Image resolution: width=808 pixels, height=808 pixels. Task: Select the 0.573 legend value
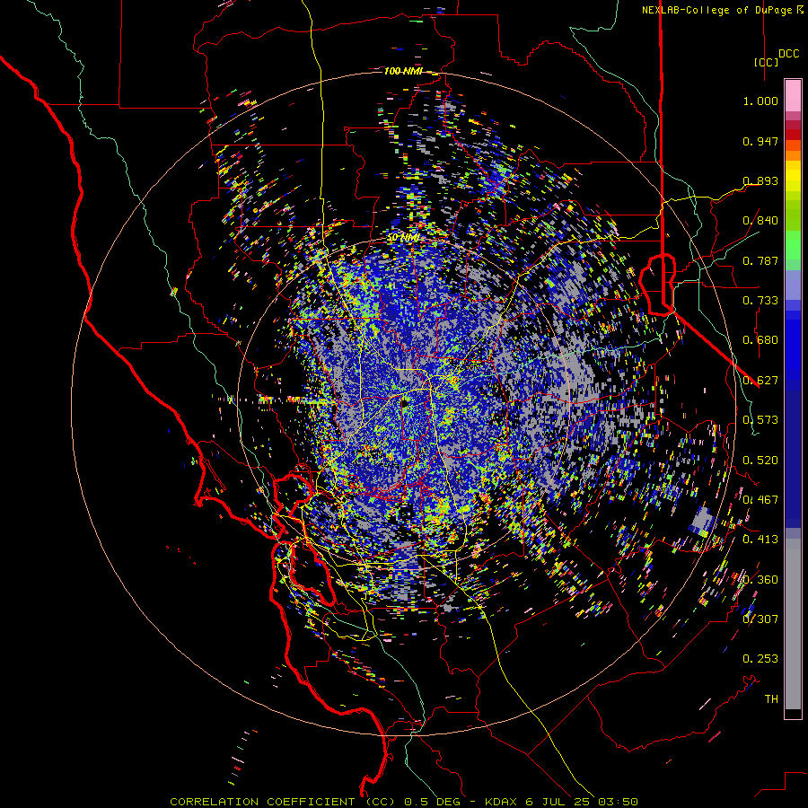tap(760, 420)
